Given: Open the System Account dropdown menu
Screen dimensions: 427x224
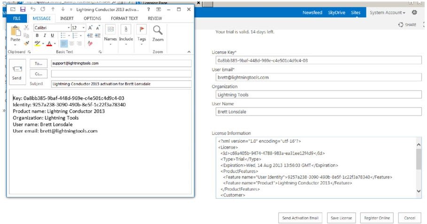Looking at the screenshot, I should pos(387,13).
